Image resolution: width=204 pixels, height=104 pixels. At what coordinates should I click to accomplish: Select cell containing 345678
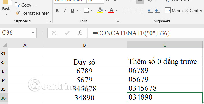click(85, 88)
